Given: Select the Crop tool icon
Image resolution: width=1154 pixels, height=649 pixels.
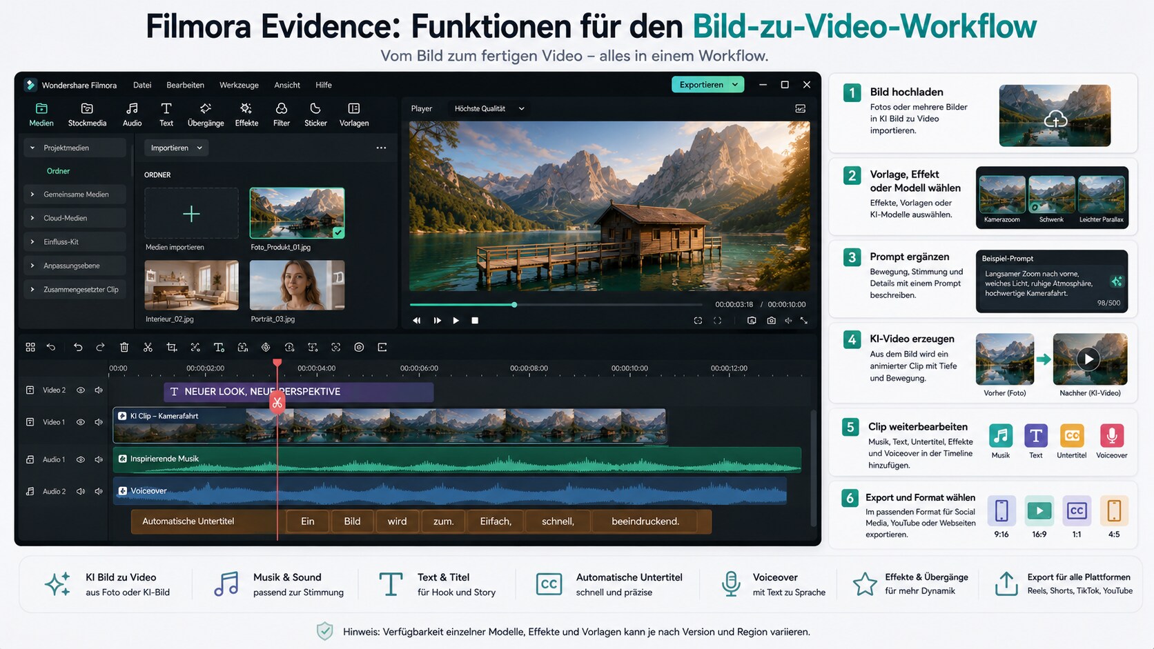Looking at the screenshot, I should pos(172,347).
